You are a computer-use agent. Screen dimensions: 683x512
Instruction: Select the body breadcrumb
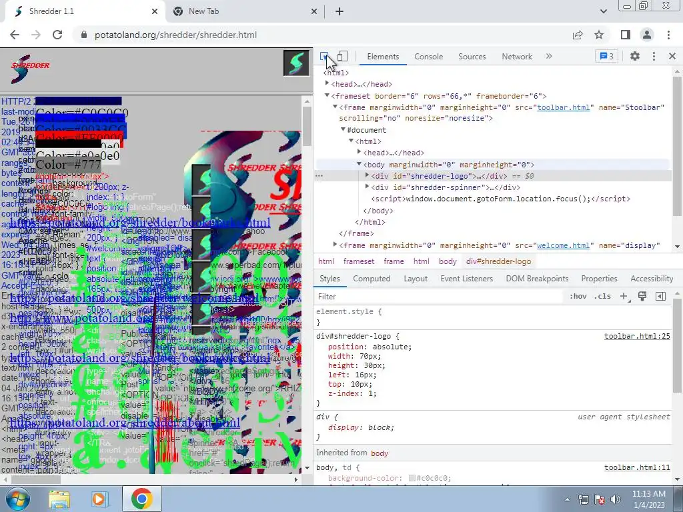pos(448,261)
